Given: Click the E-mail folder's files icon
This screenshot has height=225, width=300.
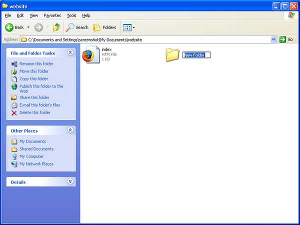Looking at the screenshot, I should point(14,105).
